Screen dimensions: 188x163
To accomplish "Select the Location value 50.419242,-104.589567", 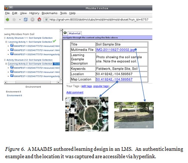I will pos(114,74).
